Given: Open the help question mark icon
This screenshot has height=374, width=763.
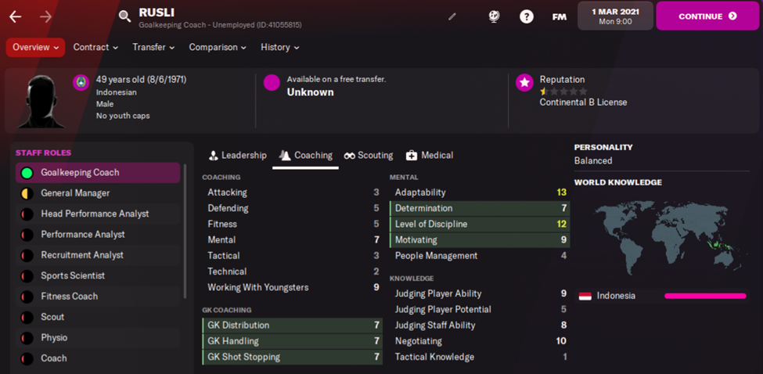Looking at the screenshot, I should click(x=527, y=16).
